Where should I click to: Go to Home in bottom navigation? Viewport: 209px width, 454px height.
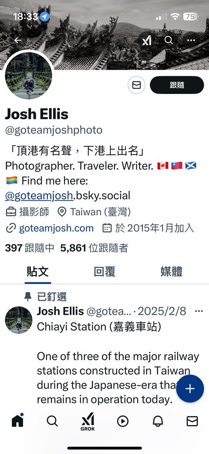(17, 420)
